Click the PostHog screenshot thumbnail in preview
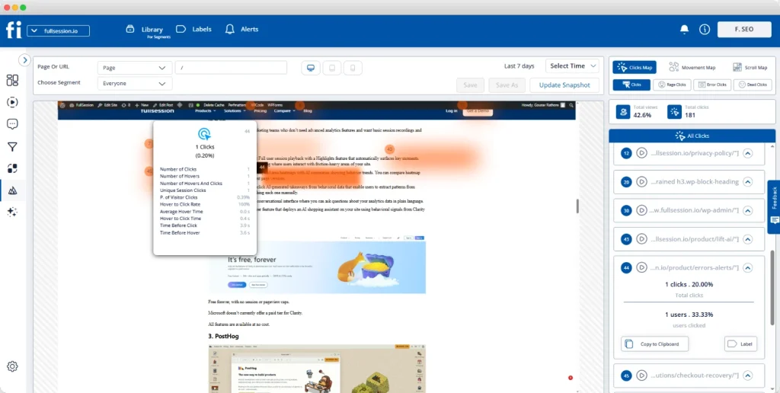Screen dimensions: 780x393 point(317,369)
